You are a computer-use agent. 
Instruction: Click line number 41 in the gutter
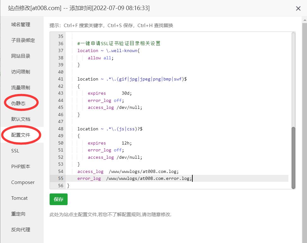(61, 79)
